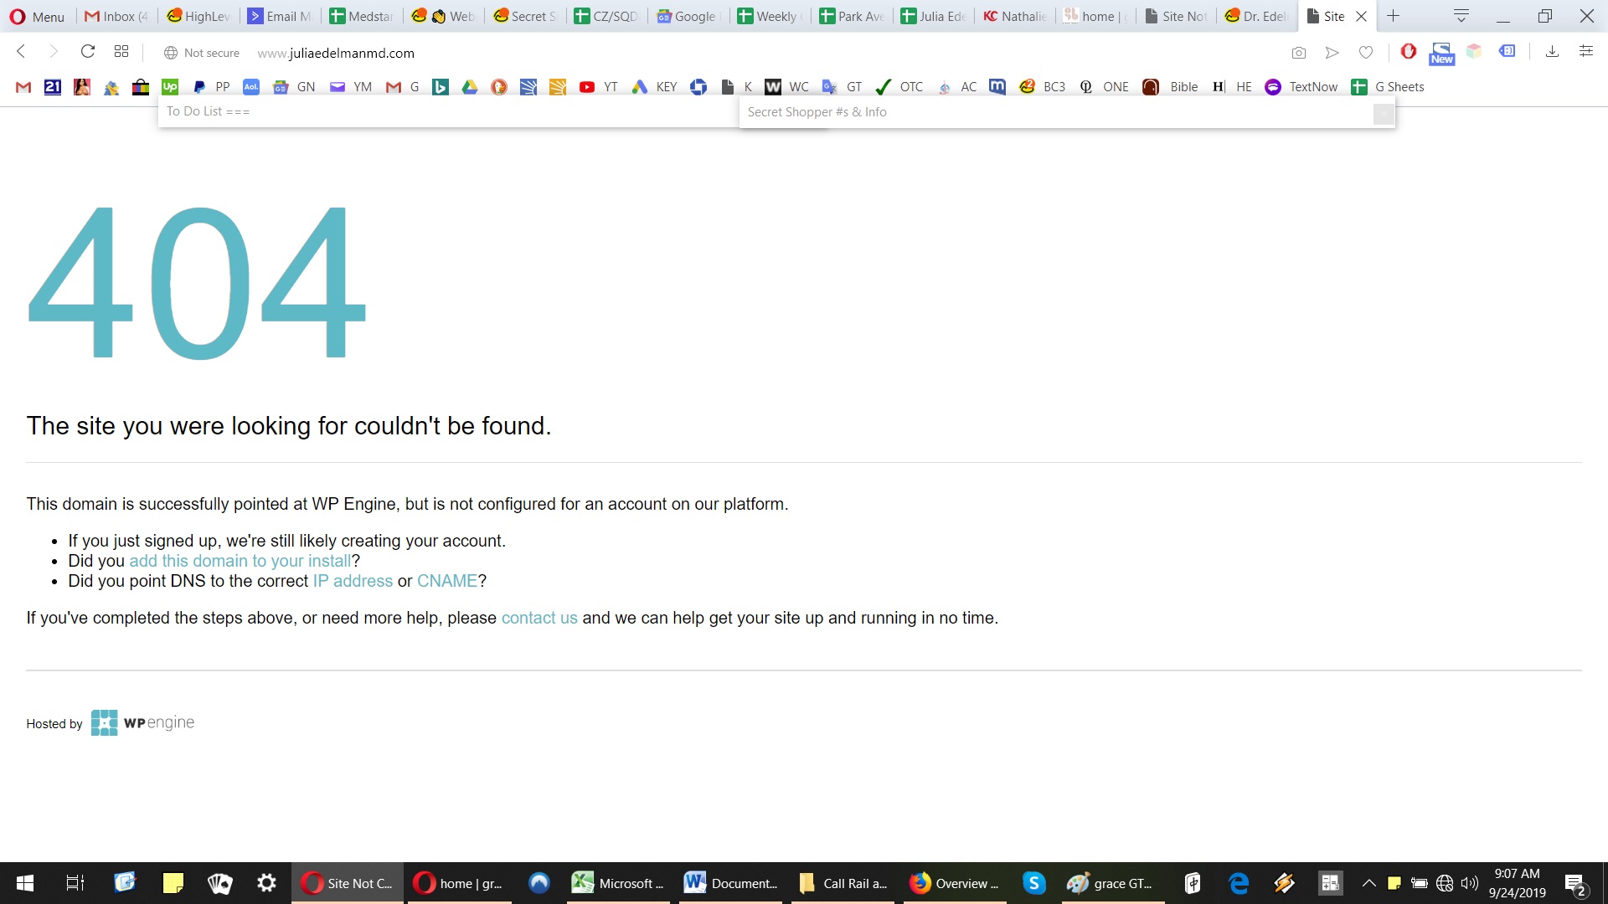Follow the 'add this domain to your install' link
The width and height of the screenshot is (1608, 904).
coord(240,561)
